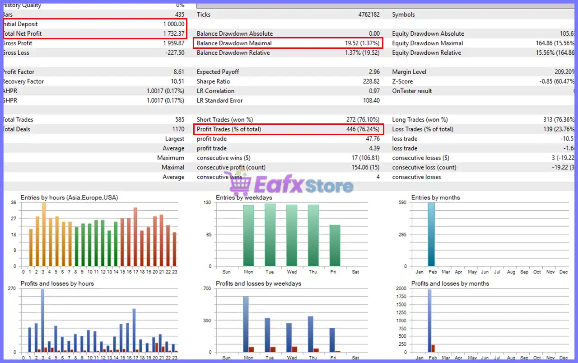This screenshot has height=363, width=578.
Task: Select the Bars value 435
Action: 180,14
